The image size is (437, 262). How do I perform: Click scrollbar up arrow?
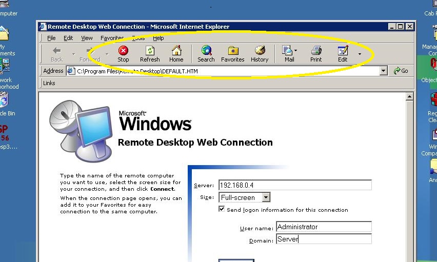pos(409,97)
